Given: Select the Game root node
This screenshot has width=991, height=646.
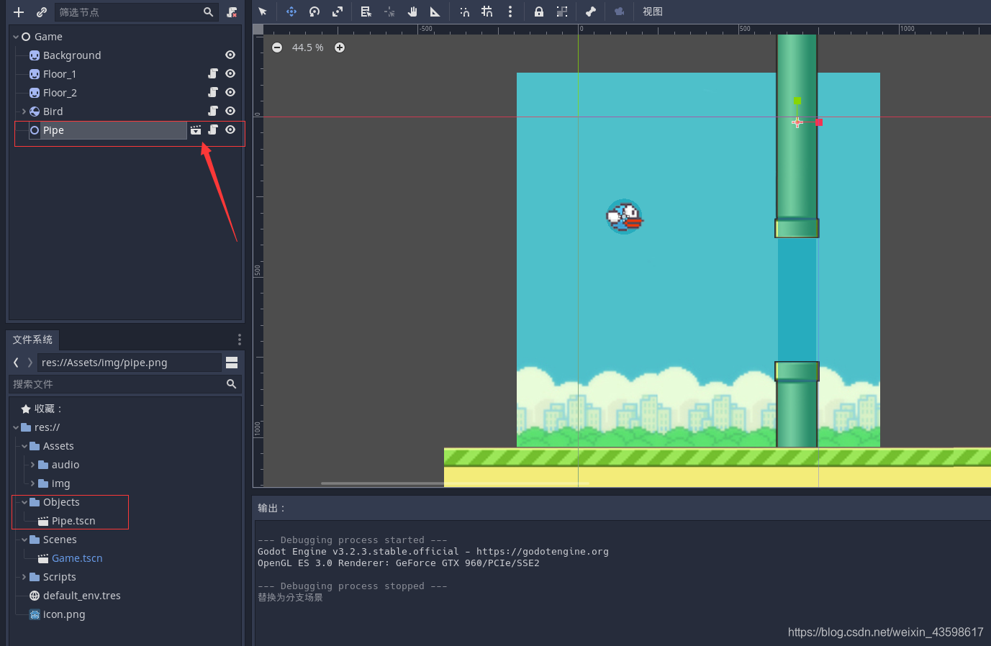Looking at the screenshot, I should [48, 37].
